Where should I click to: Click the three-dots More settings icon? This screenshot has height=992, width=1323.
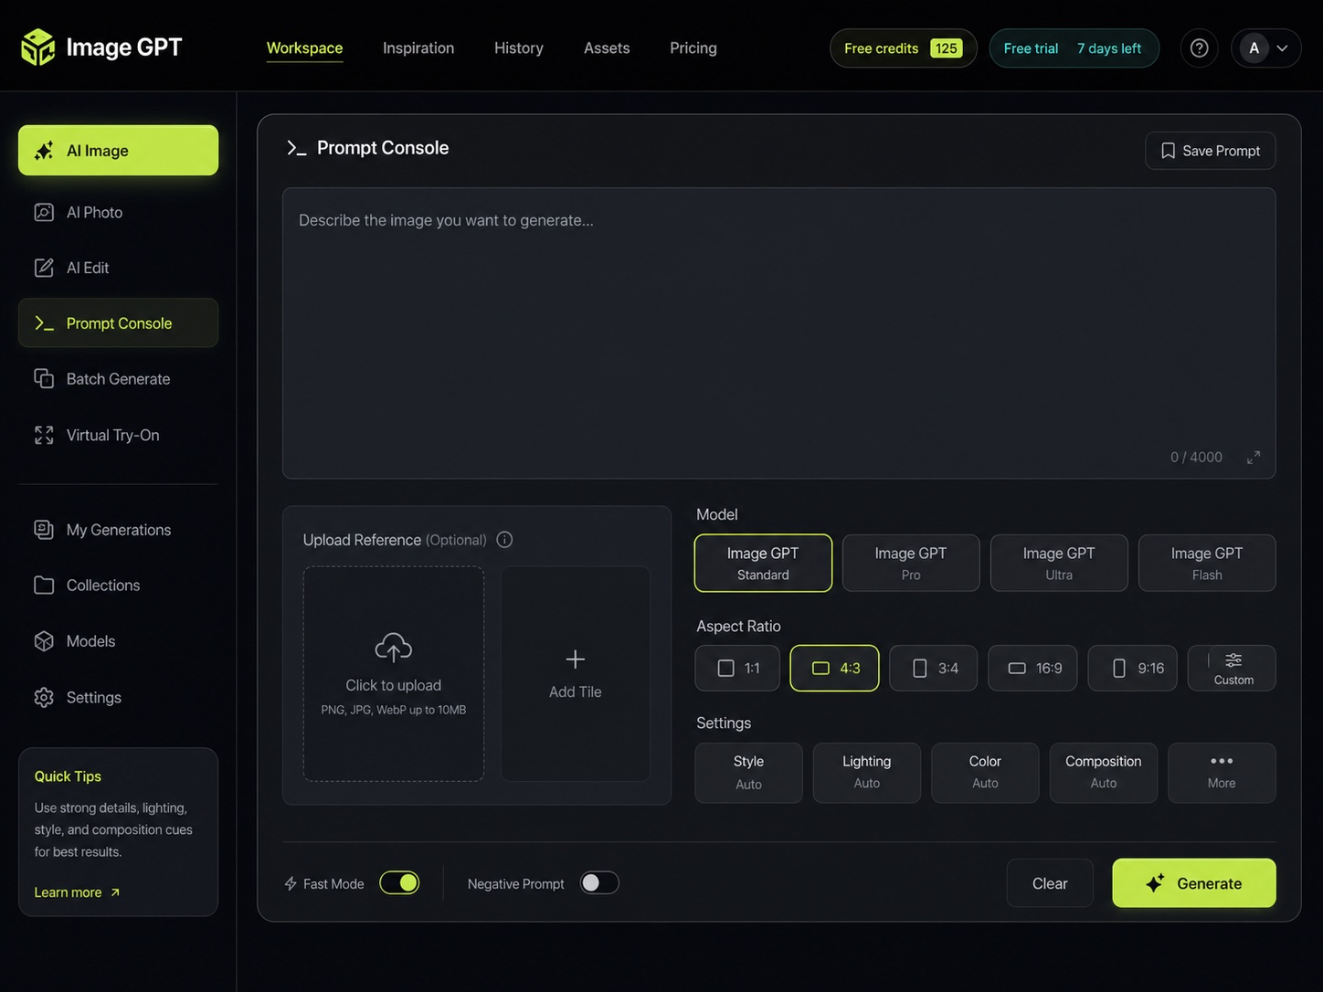1222,761
